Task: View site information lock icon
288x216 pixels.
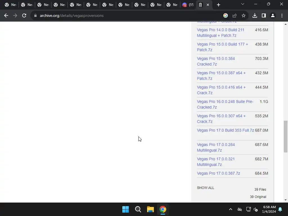Action: pyautogui.click(x=35, y=16)
